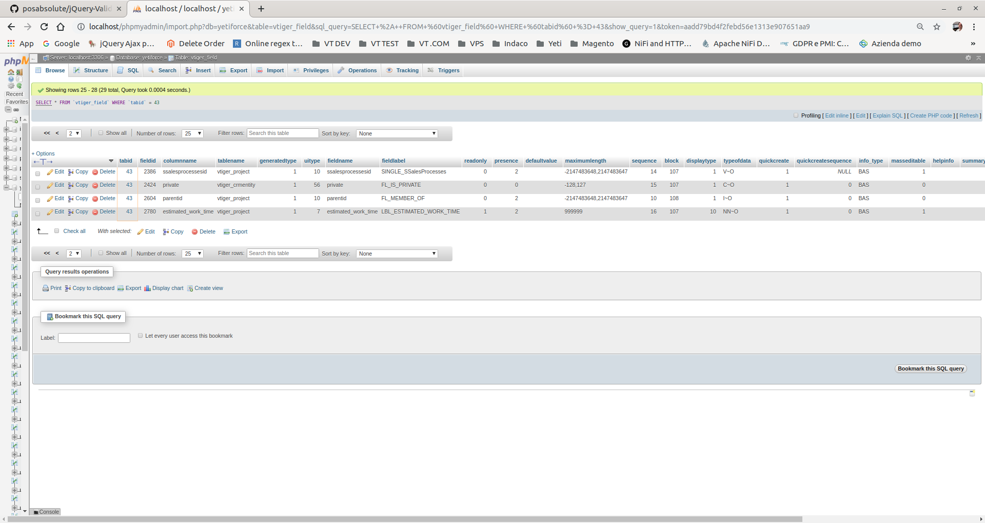Tick checkbox for fieldid 2780 row
The image size is (985, 523).
point(38,214)
